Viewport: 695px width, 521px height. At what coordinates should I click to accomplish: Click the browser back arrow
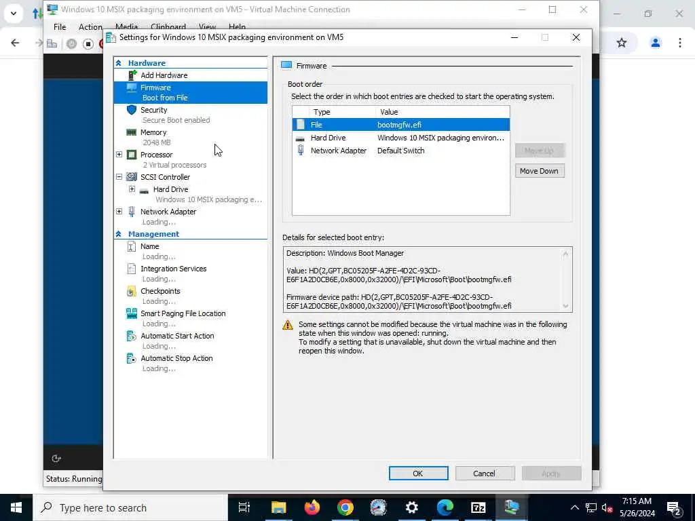(x=15, y=43)
